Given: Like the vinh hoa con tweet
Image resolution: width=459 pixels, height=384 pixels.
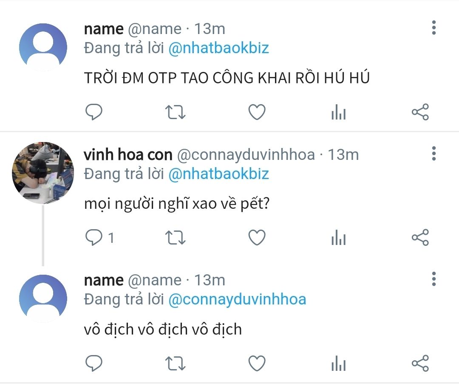Looking at the screenshot, I should click(x=257, y=238).
